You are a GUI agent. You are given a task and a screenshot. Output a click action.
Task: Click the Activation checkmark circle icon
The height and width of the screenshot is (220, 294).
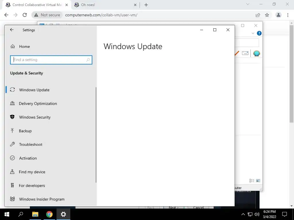click(x=12, y=158)
